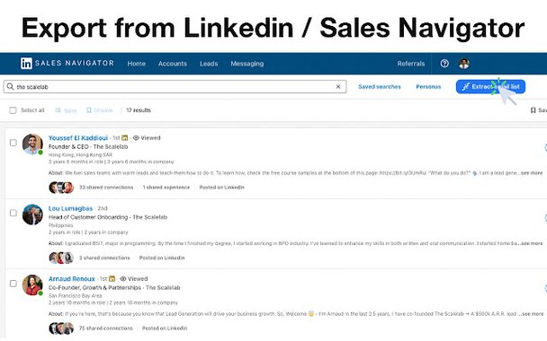Go to the Leads menu
Image resolution: width=547 pixels, height=341 pixels.
(209, 64)
